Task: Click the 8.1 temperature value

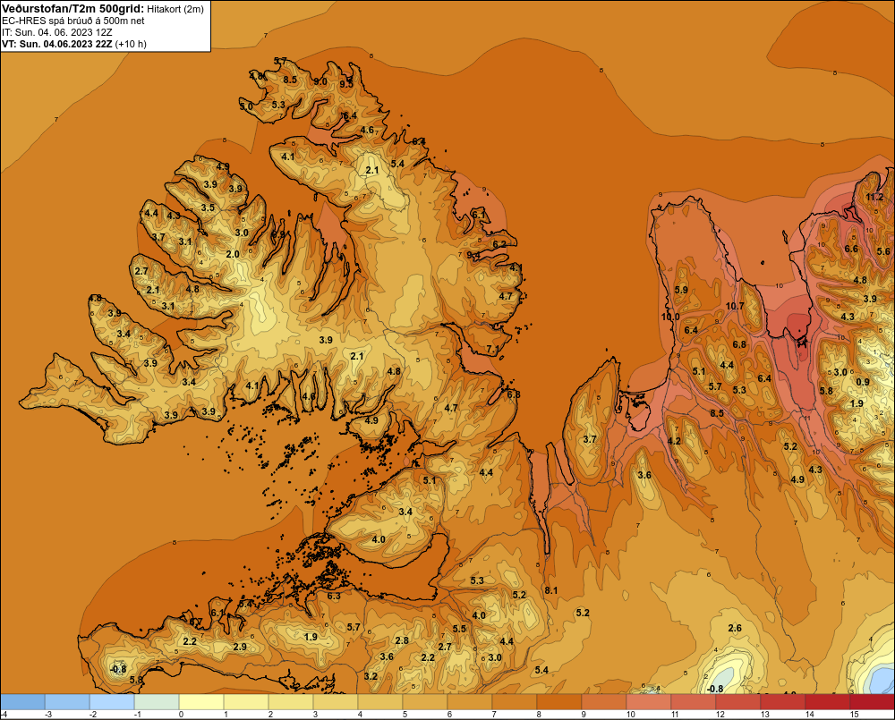Action: [550, 590]
